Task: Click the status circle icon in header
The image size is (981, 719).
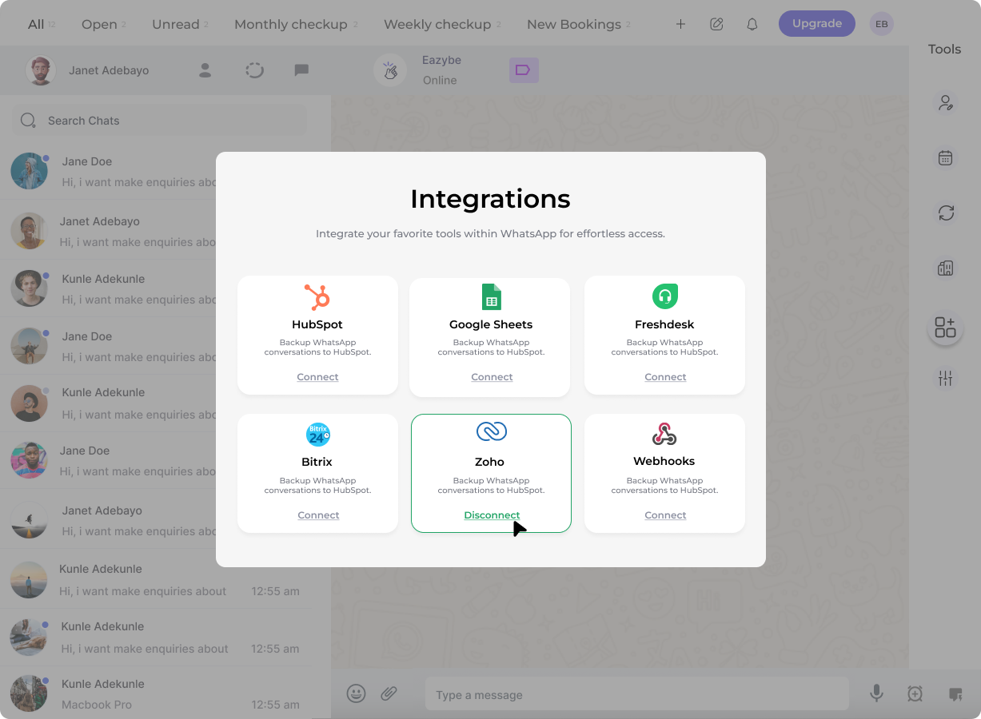Action: [x=254, y=70]
